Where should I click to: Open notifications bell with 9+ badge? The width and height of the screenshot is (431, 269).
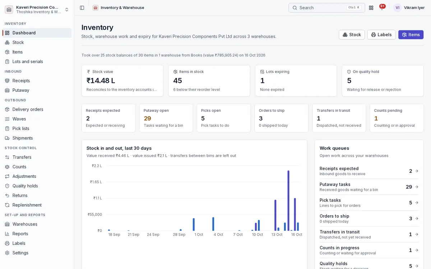tap(382, 8)
